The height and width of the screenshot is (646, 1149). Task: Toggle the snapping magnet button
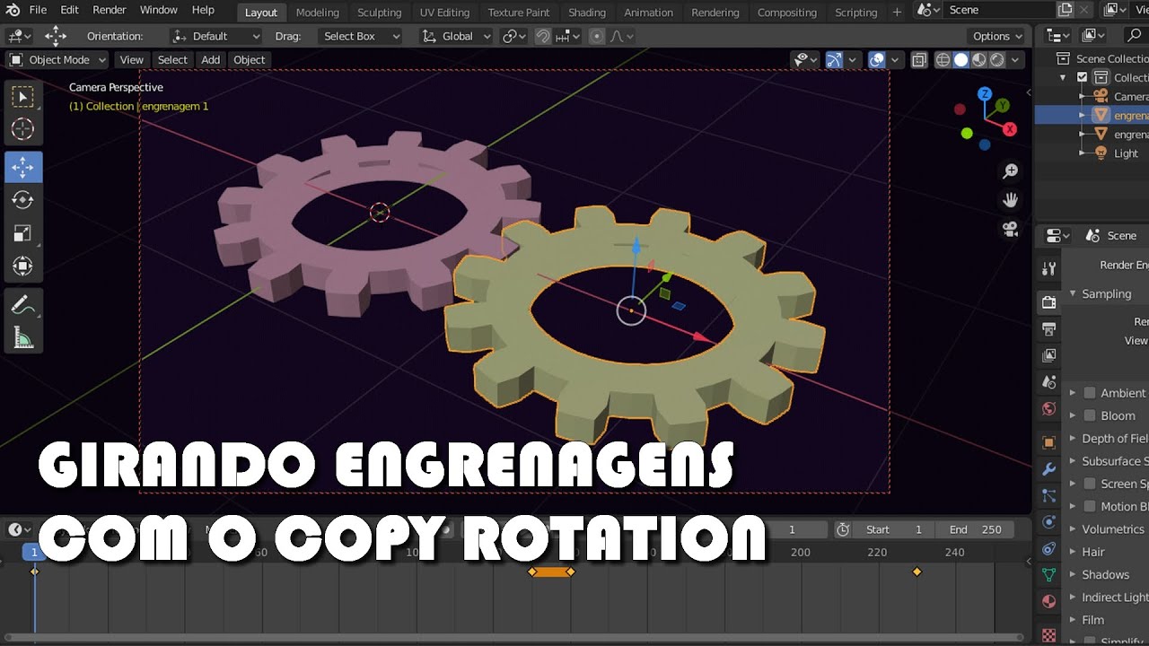tap(542, 37)
